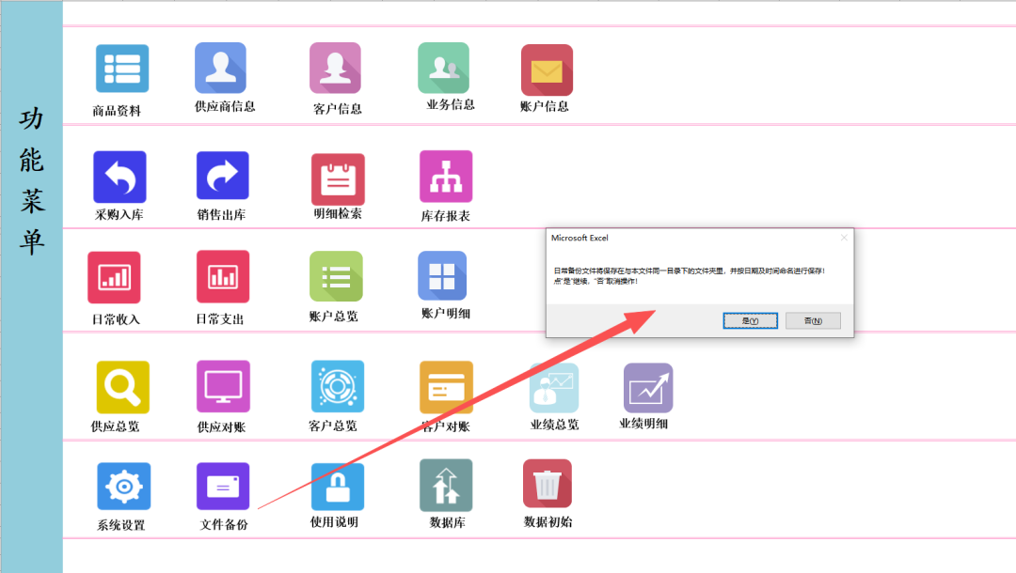Open the 账户明细 account detail icon
This screenshot has width=1016, height=573.
442,276
